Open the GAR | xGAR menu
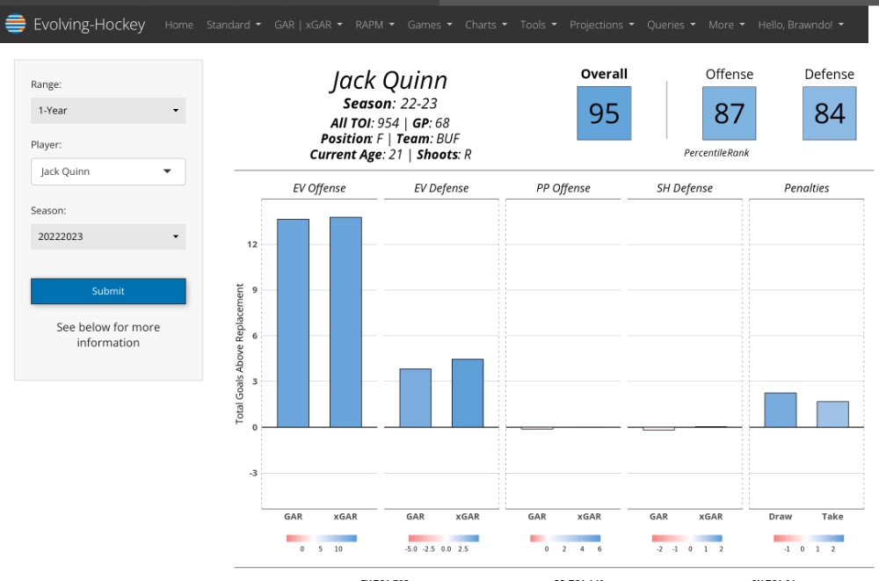This screenshot has width=879, height=581. pos(309,25)
